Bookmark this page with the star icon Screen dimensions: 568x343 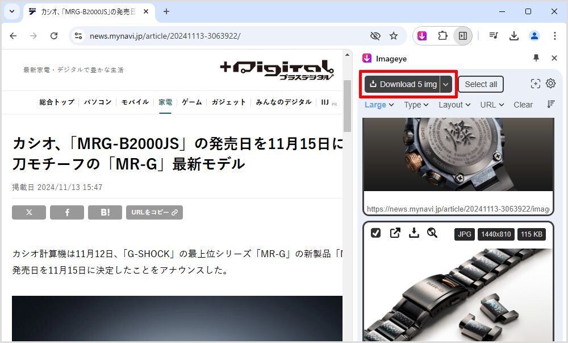point(394,36)
